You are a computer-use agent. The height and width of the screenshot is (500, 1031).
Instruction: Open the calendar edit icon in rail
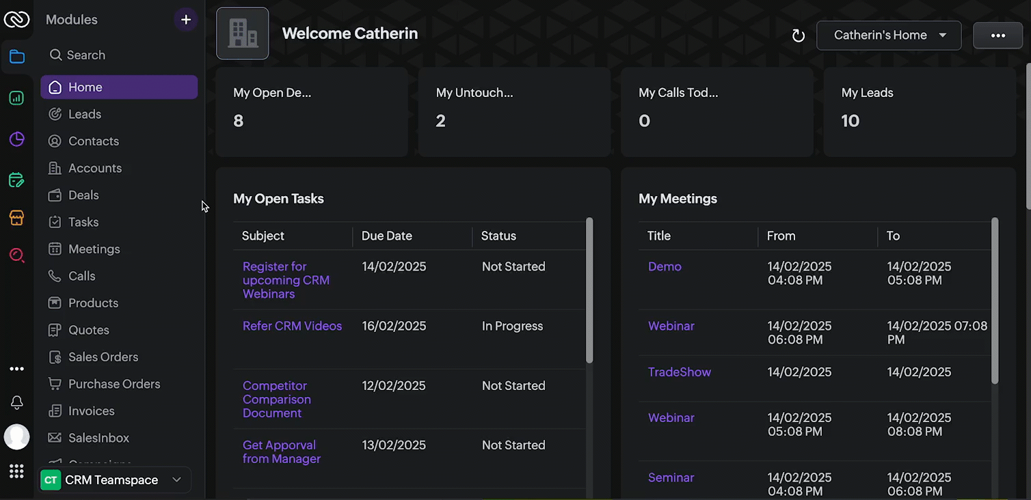click(x=17, y=180)
